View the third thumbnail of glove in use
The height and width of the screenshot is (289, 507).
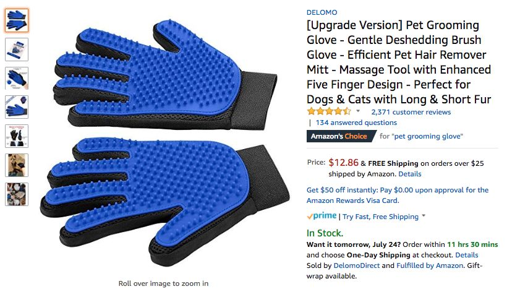point(17,79)
